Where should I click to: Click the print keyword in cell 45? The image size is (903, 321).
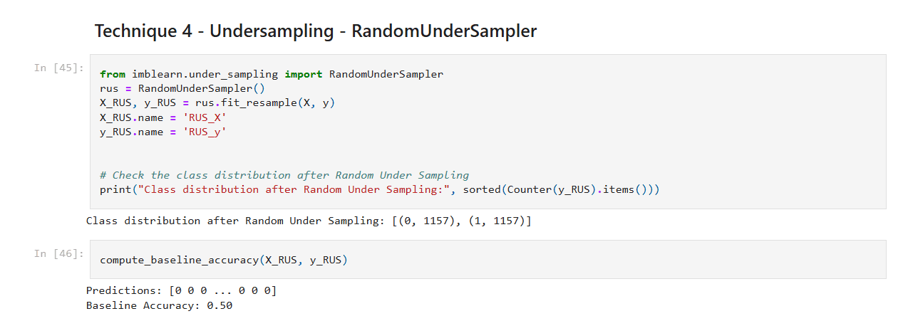(x=113, y=189)
